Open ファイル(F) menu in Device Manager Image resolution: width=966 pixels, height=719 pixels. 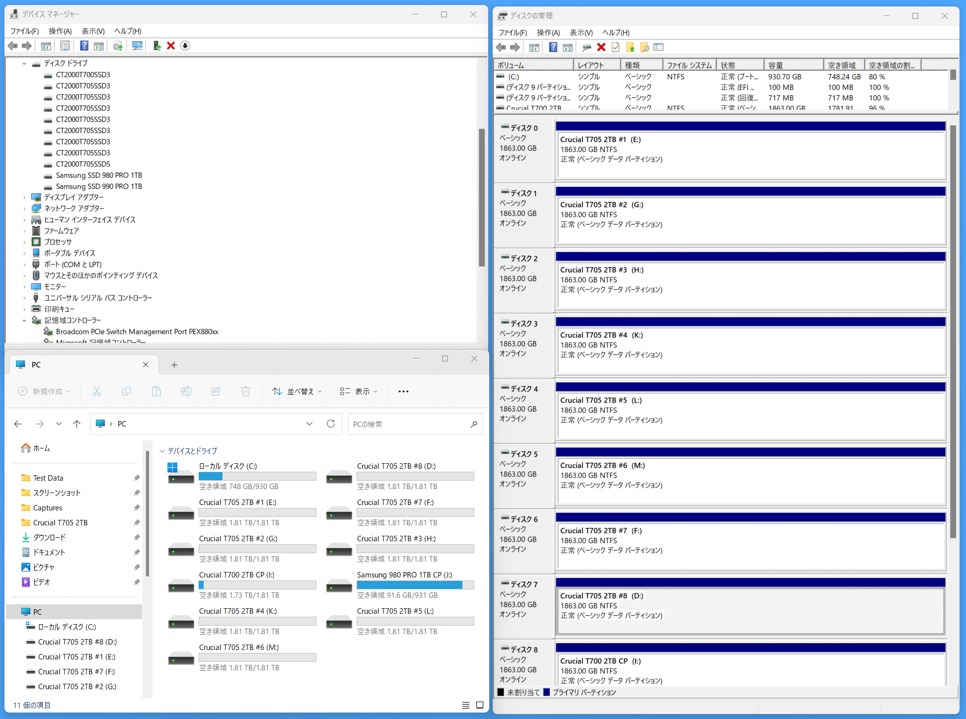pyautogui.click(x=25, y=31)
